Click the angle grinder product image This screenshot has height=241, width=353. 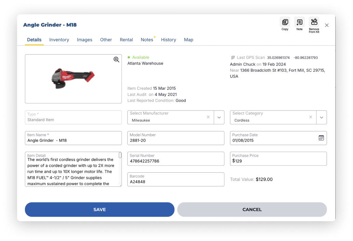(73, 78)
